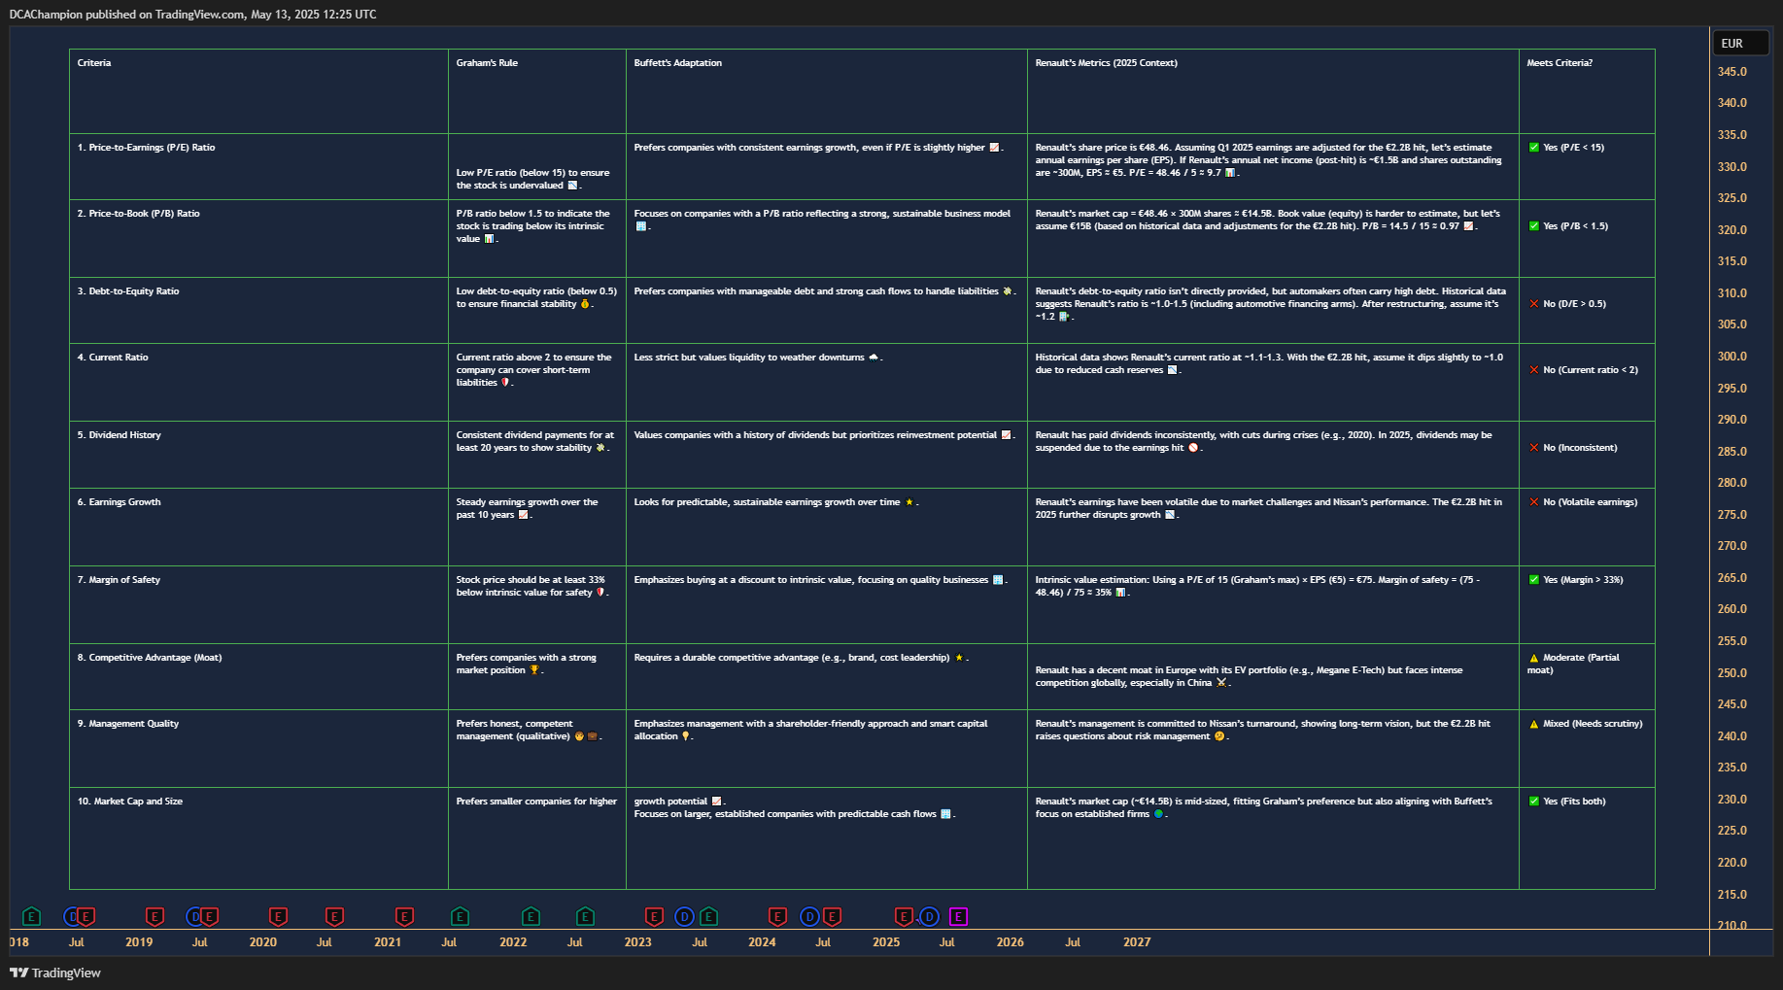Select '8. Competitive Advantage (Moat)' row label

(x=150, y=658)
